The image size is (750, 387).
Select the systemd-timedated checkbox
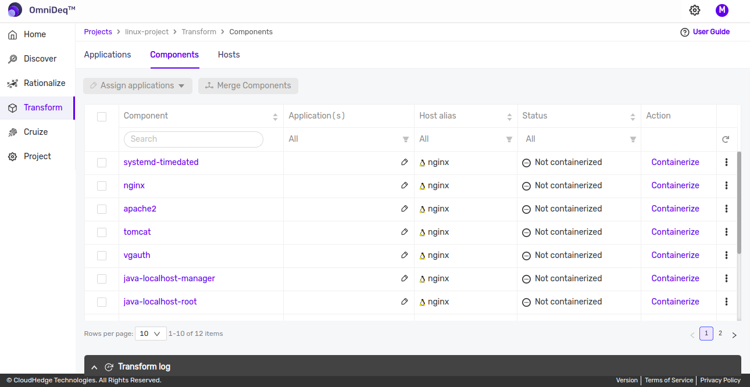[x=102, y=163]
